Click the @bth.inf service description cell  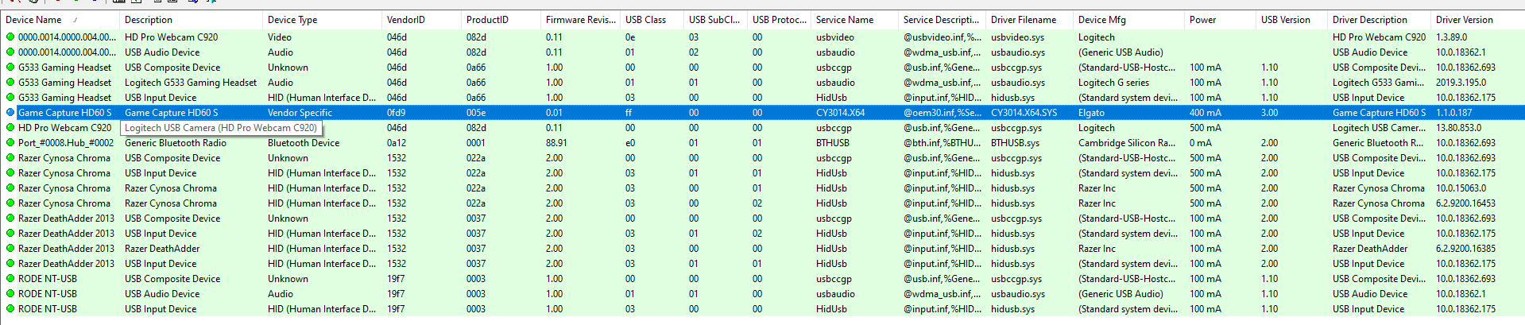point(942,143)
